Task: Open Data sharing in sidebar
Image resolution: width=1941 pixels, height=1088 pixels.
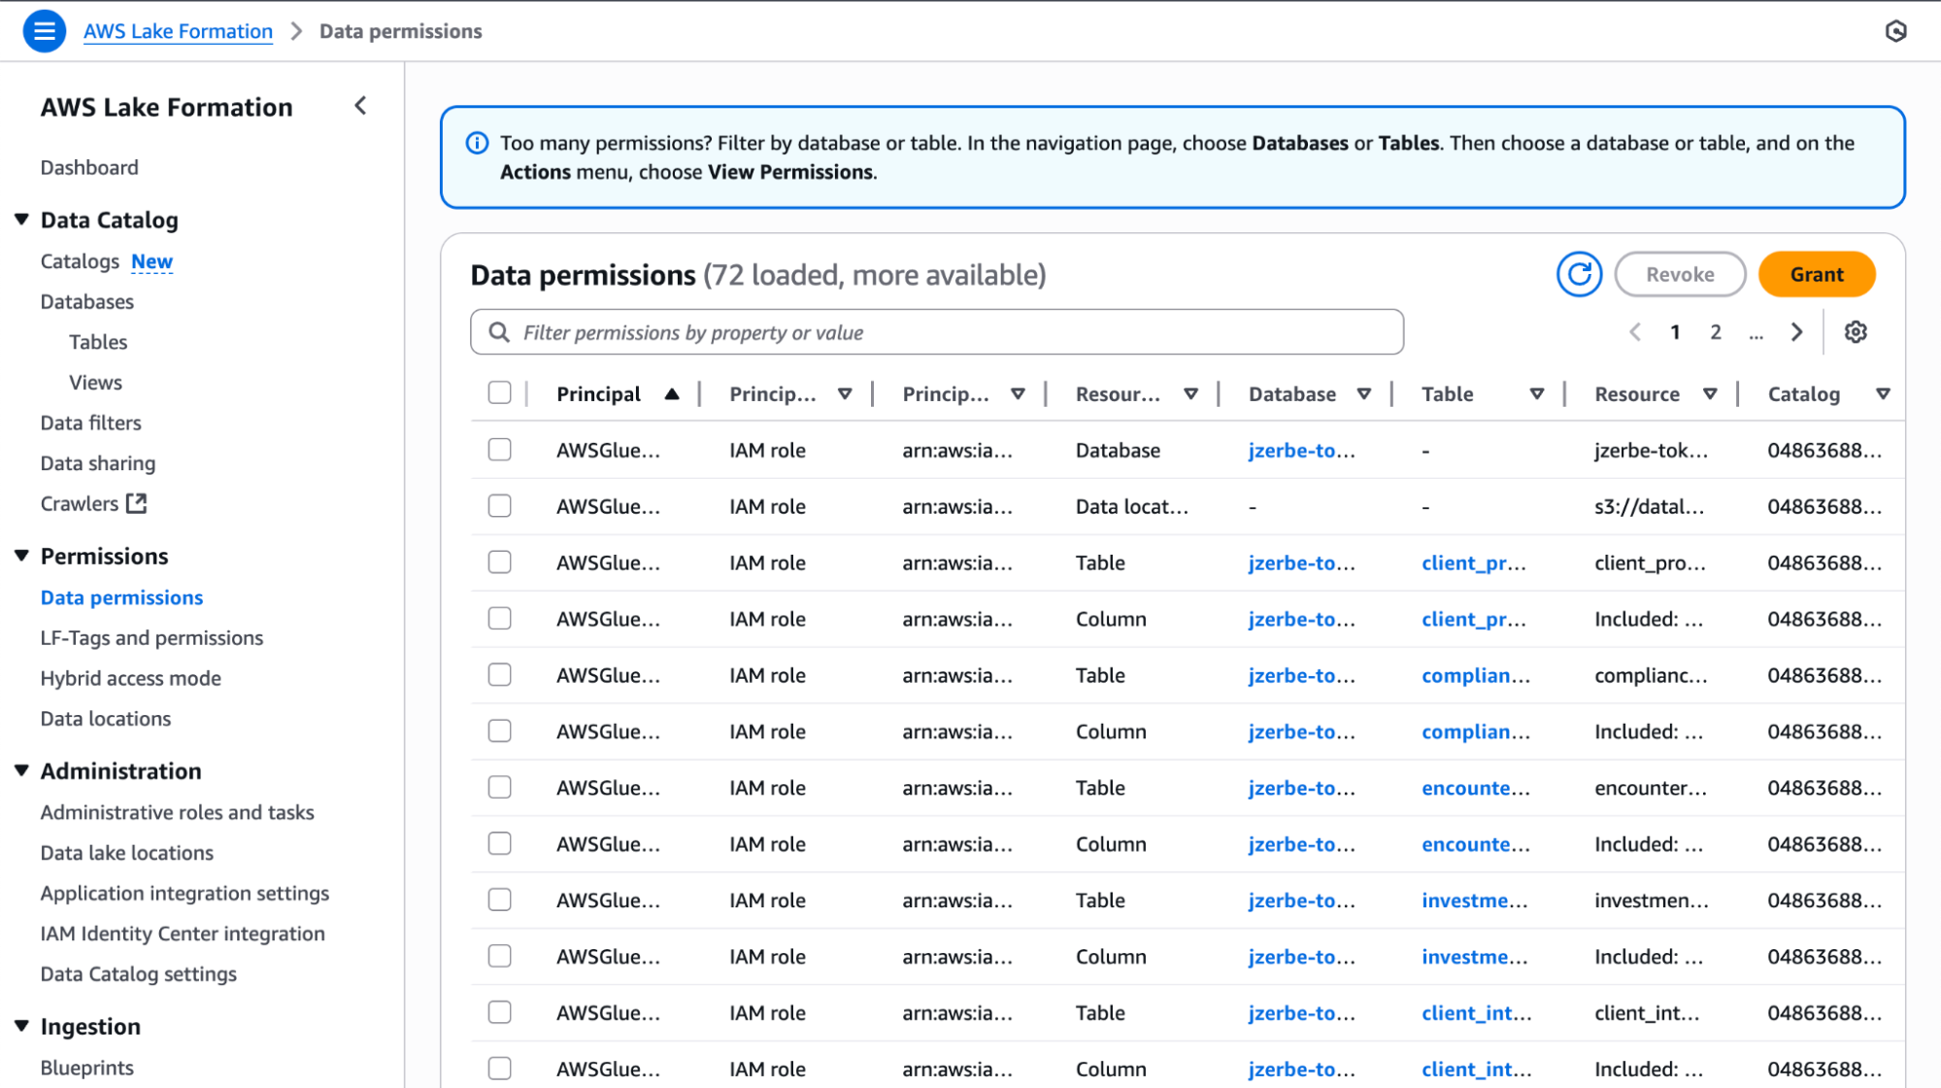Action: (x=98, y=463)
